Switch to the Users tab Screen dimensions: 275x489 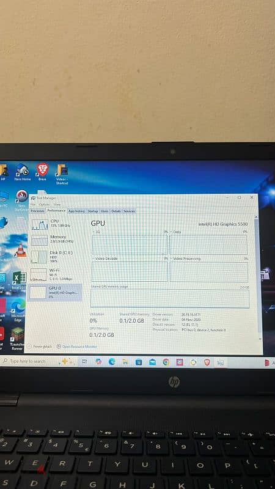point(105,211)
